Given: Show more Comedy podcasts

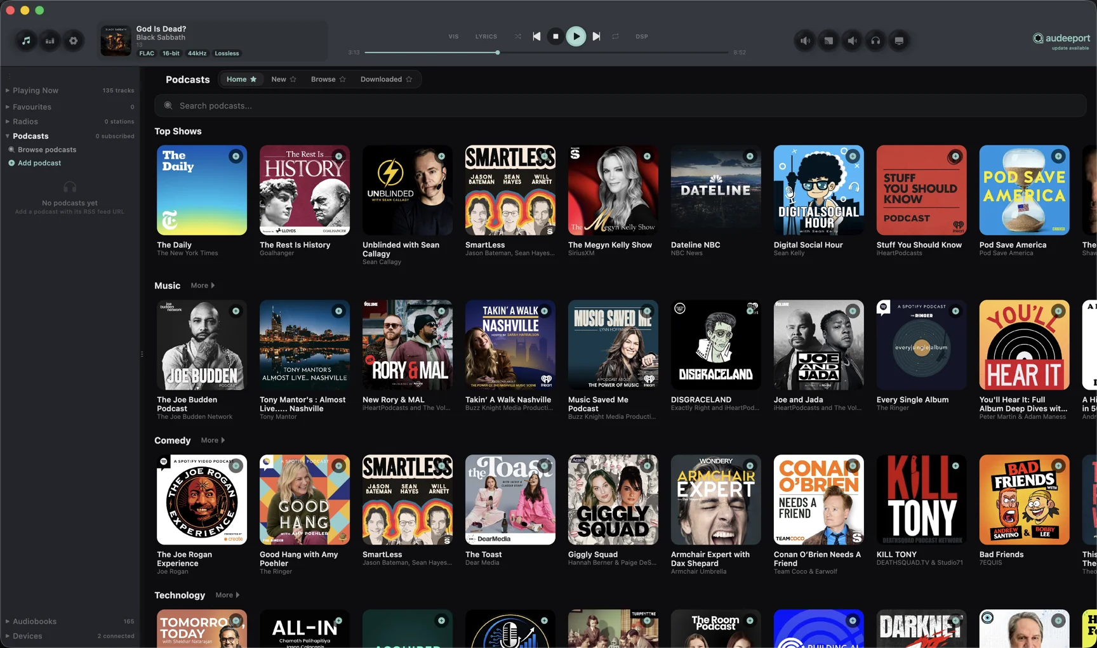Looking at the screenshot, I should tap(213, 440).
